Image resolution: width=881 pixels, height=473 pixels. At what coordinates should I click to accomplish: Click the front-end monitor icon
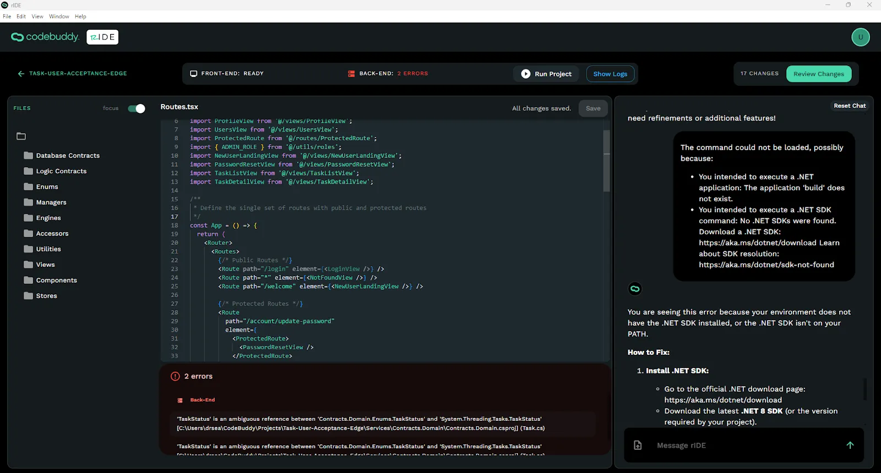(194, 74)
